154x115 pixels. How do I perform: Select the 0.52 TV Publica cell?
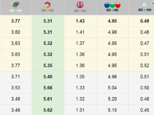[x=145, y=65]
